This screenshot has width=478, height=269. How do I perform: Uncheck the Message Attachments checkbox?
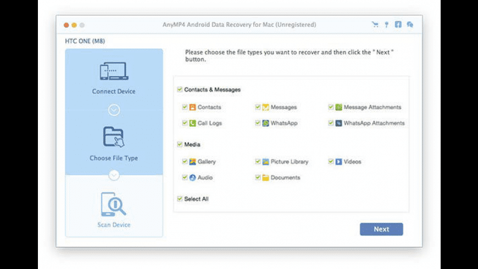[x=331, y=107]
